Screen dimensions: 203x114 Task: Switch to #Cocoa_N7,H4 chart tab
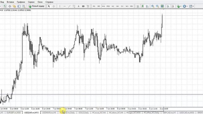click(x=99, y=113)
